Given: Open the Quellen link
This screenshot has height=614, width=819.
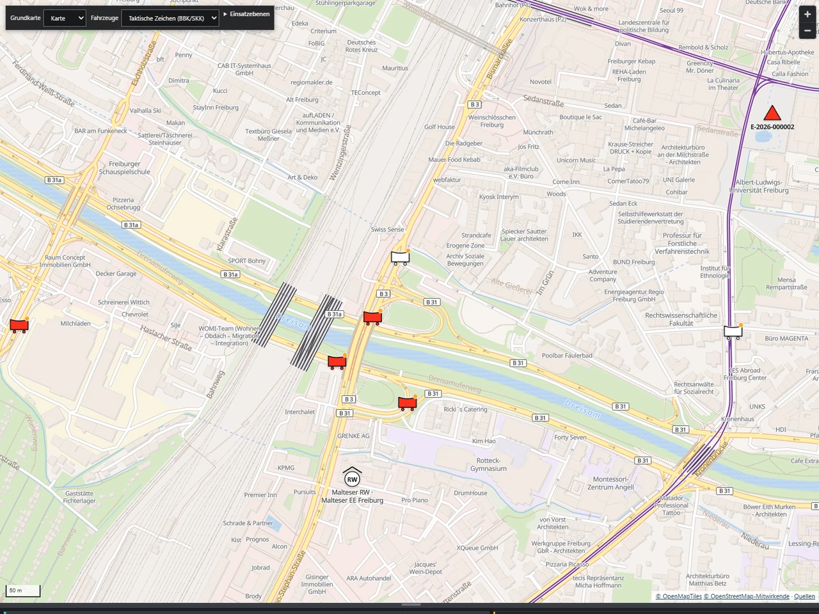Looking at the screenshot, I should [x=804, y=597].
